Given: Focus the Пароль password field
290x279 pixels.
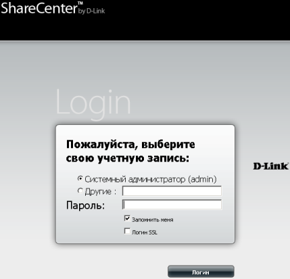Looking at the screenshot, I should pyautogui.click(x=172, y=205).
